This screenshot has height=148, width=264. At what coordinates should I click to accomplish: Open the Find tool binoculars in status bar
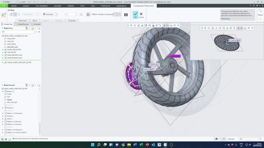coord(217,139)
